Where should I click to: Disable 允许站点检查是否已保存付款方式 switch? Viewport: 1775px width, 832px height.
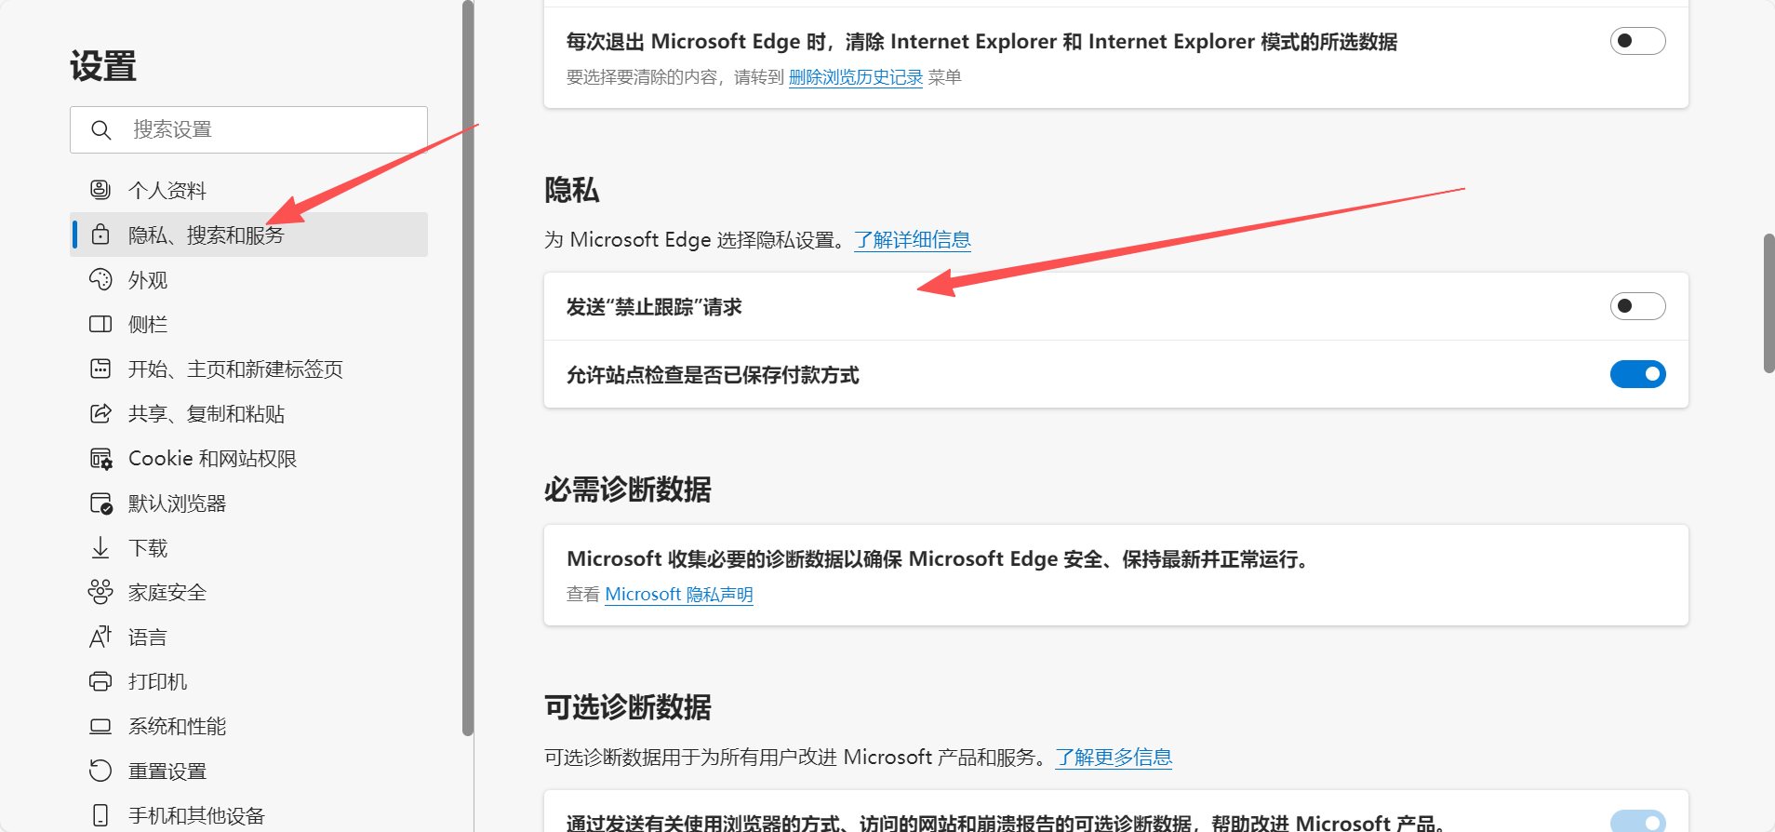pos(1637,374)
